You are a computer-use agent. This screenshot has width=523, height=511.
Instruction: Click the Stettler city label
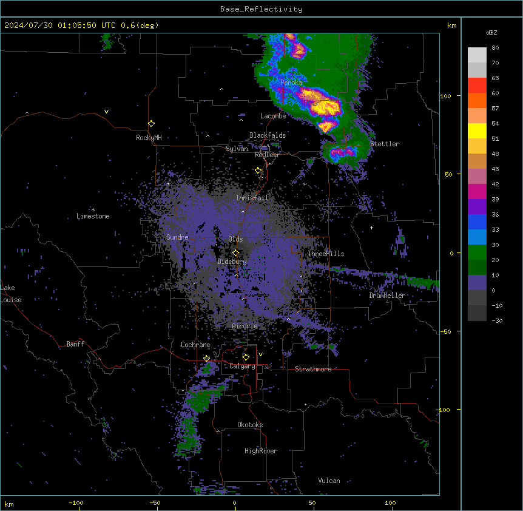click(385, 144)
